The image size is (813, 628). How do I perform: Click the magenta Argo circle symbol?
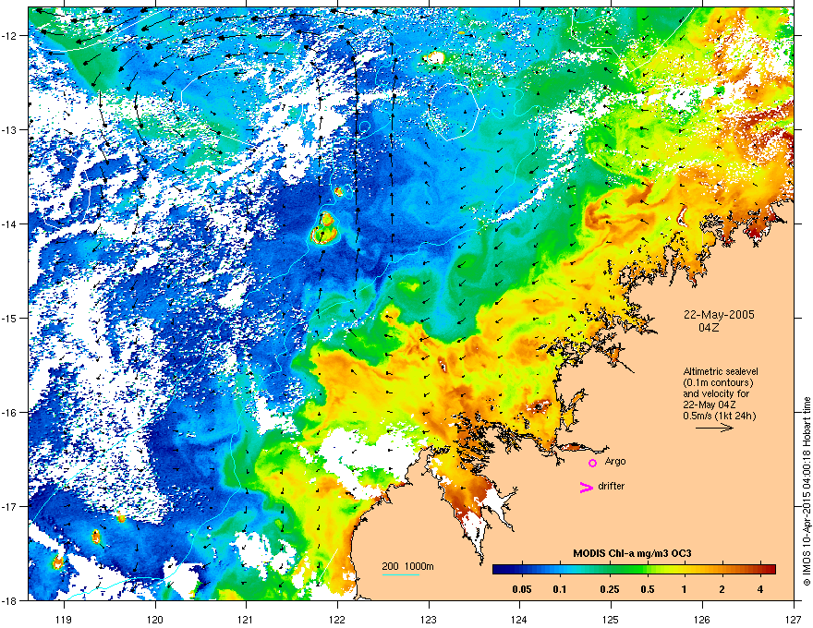pyautogui.click(x=592, y=463)
